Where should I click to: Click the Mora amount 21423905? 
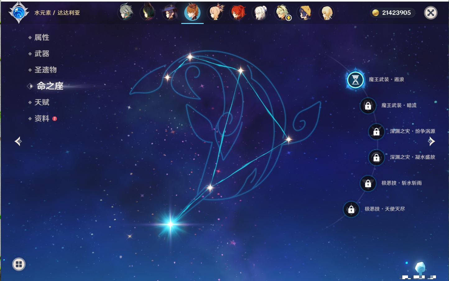[396, 13]
